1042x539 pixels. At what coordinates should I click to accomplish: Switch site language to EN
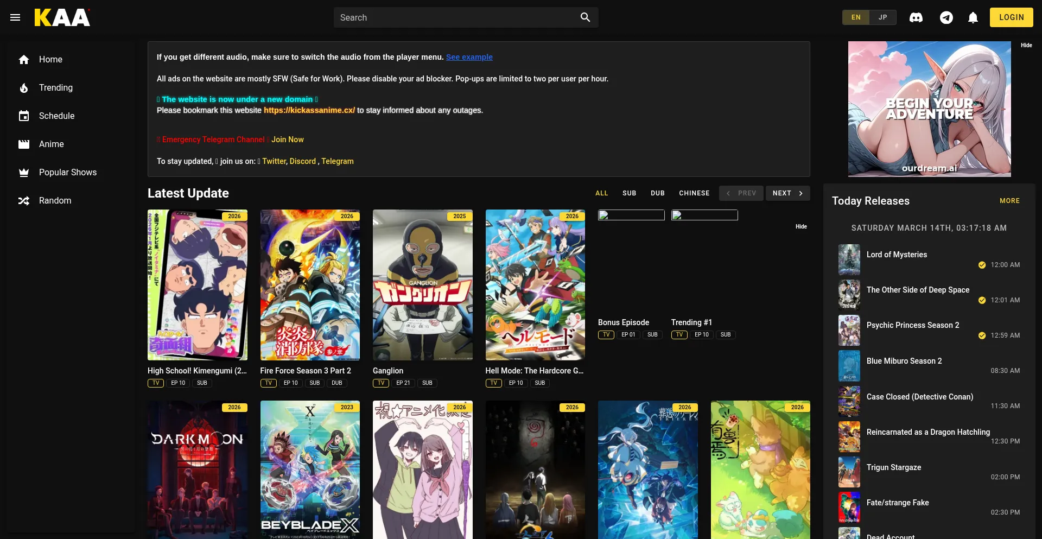pos(856,17)
